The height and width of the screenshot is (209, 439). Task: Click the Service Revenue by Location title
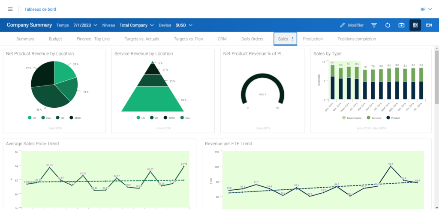tap(144, 53)
